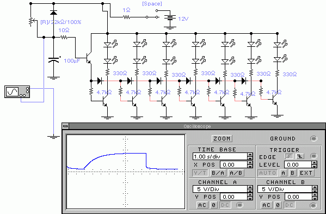Set Channel B coupling to DC

click(289, 205)
